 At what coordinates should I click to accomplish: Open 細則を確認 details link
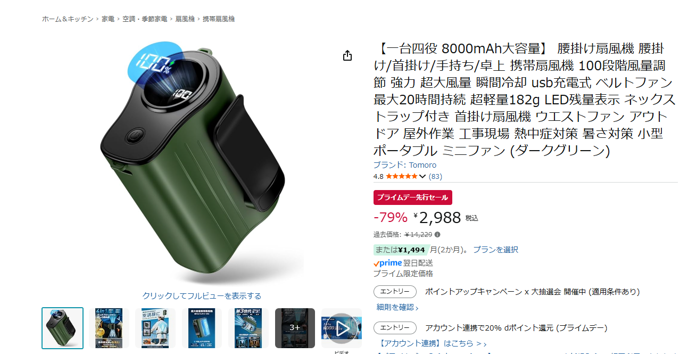pyautogui.click(x=397, y=307)
